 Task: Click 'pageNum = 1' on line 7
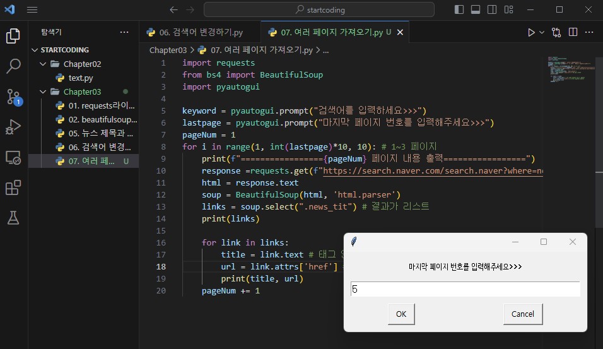click(209, 134)
